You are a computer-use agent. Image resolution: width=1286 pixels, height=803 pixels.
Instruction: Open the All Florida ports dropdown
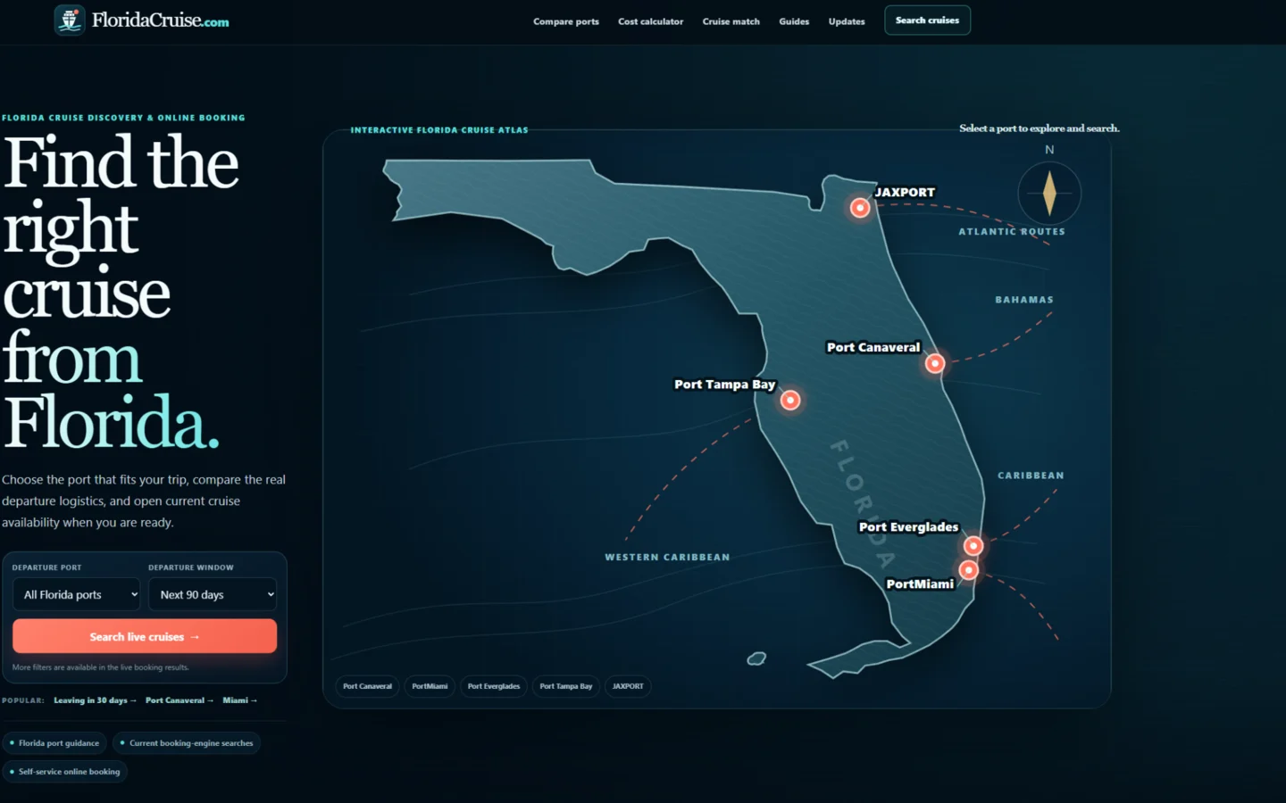click(77, 594)
